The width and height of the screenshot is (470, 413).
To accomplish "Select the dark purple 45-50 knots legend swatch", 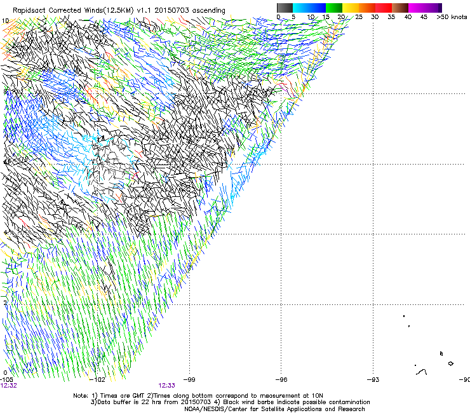I will pyautogui.click(x=433, y=8).
